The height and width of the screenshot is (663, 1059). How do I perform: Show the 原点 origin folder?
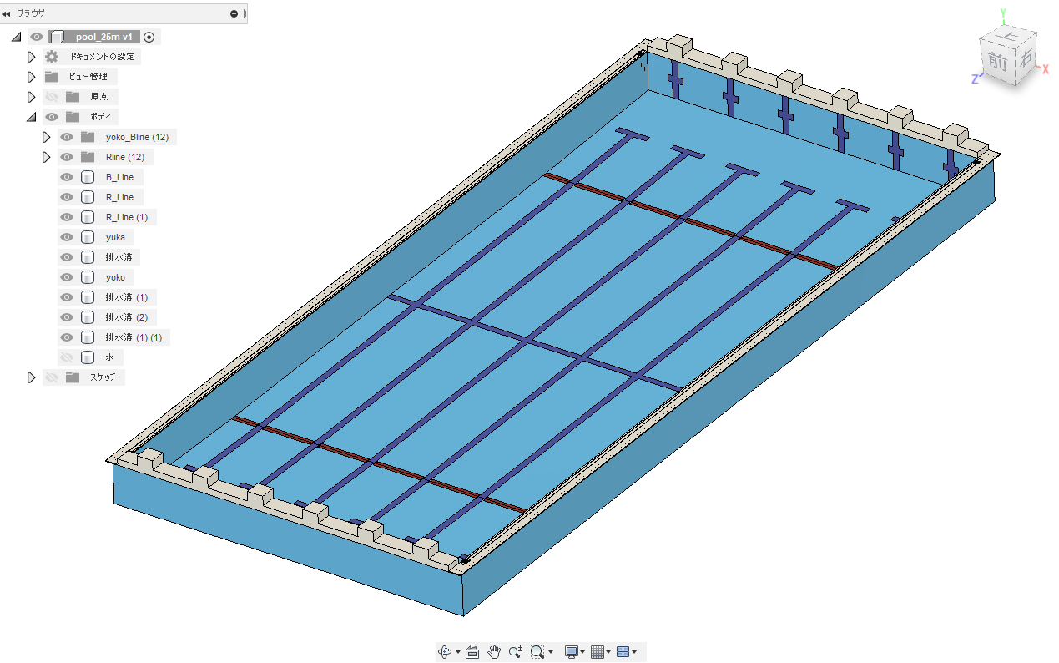tap(52, 97)
